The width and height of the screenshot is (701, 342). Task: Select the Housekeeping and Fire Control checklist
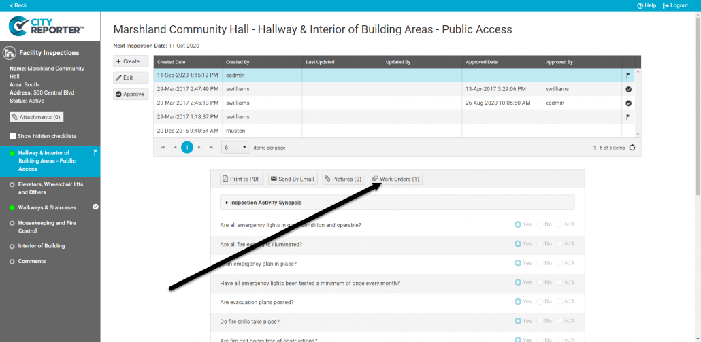click(46, 226)
